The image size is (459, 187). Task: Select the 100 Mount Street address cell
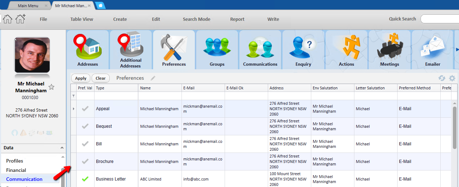pos(289,179)
